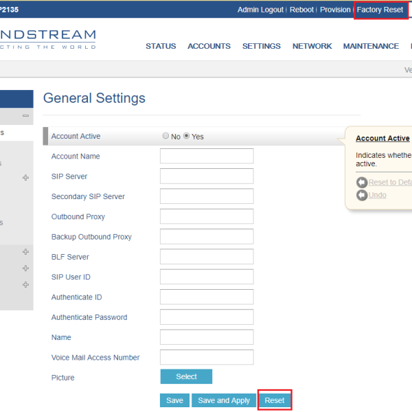Reboot the device via the top link
The width and height of the screenshot is (412, 412).
click(x=301, y=10)
